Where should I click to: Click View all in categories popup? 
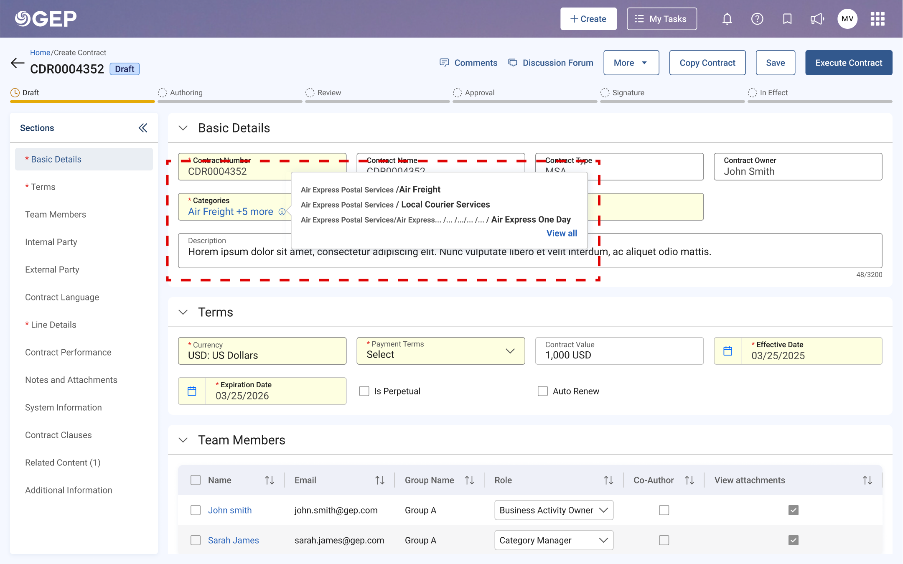pyautogui.click(x=562, y=233)
